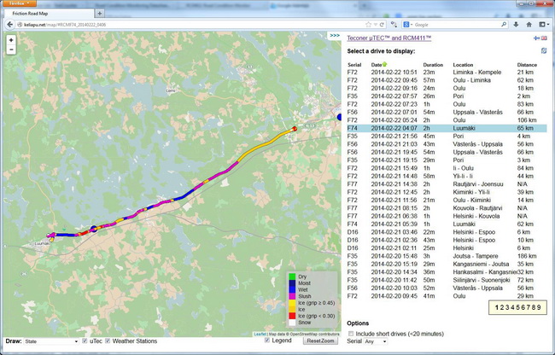Screen dimensions: 555x355
Task: Open the Firefox application menu
Action: point(20,3)
